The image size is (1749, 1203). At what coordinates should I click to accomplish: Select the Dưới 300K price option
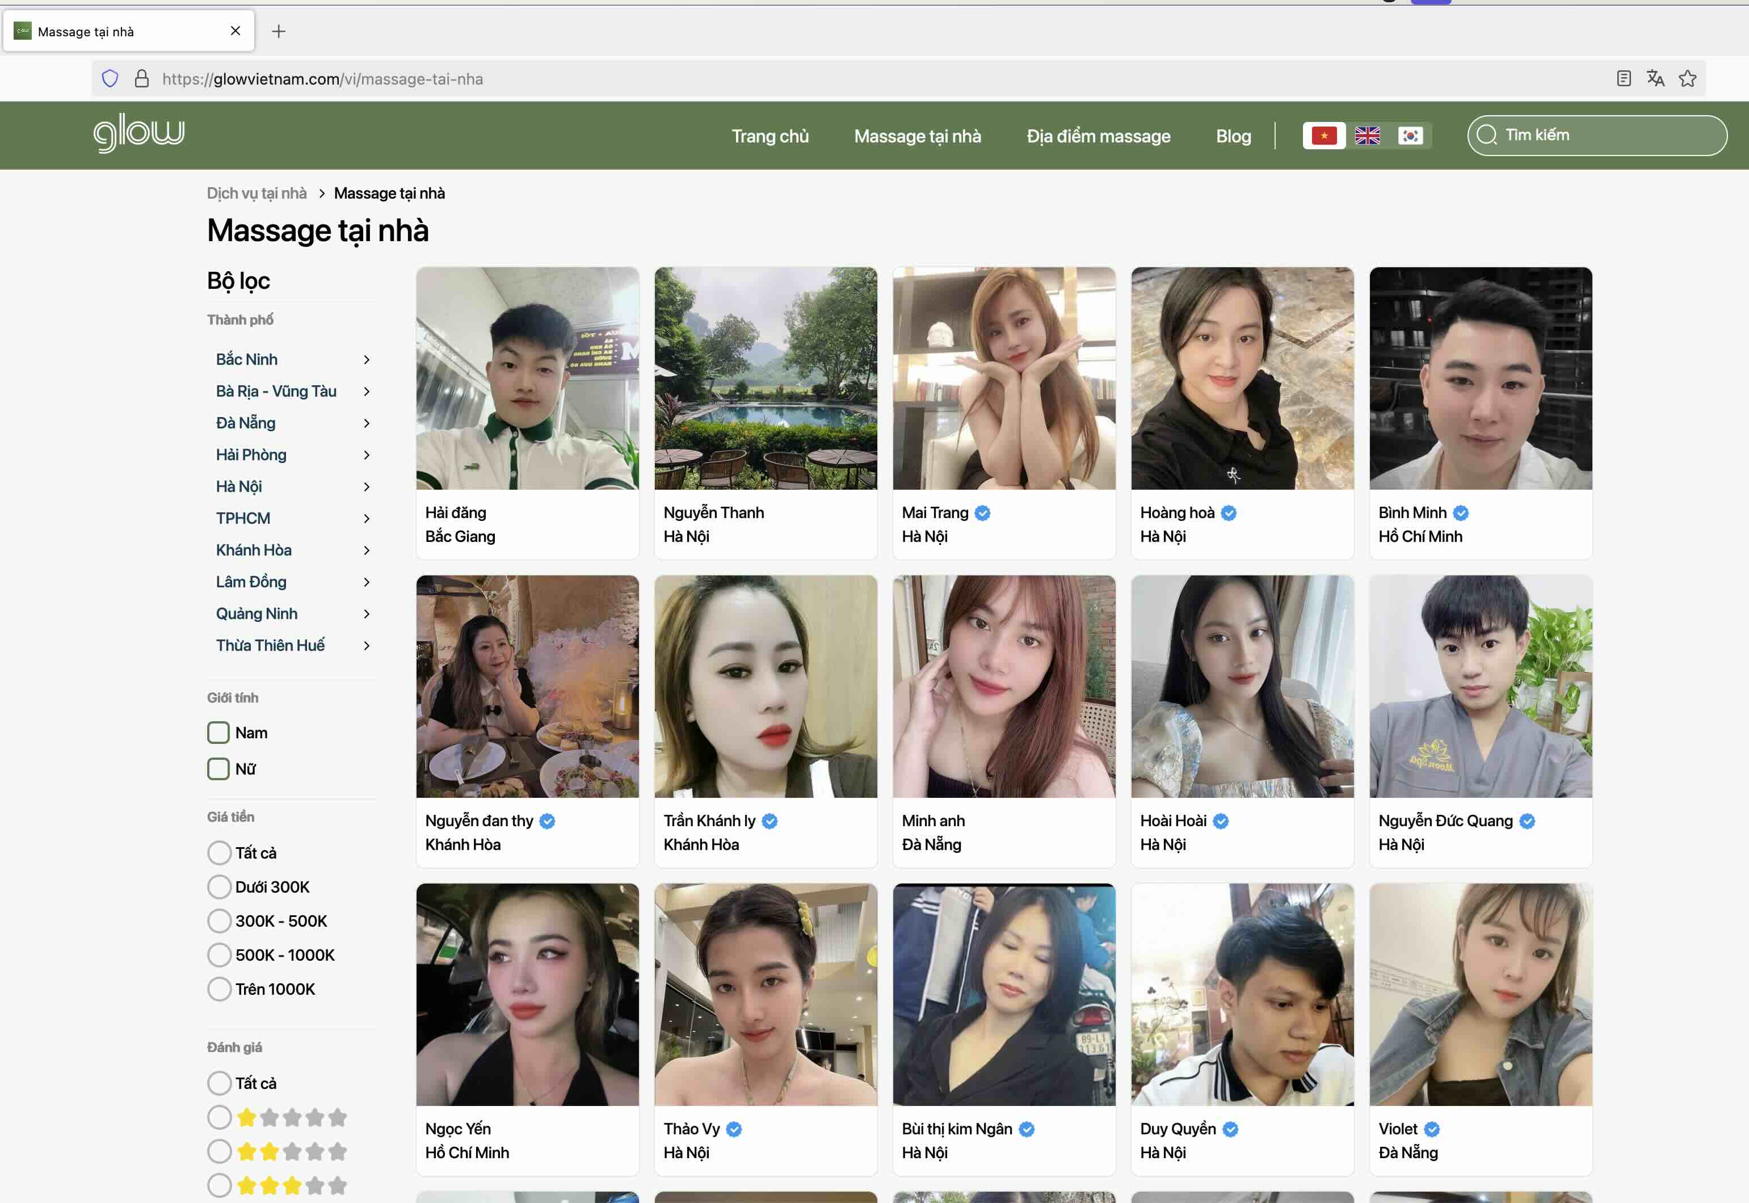click(x=218, y=886)
